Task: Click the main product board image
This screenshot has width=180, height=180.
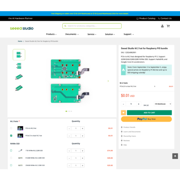Action: [70, 81]
